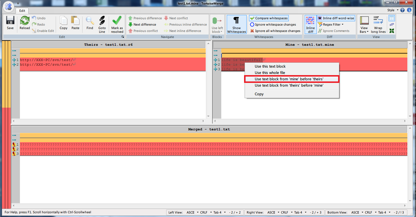This screenshot has height=217, width=416.
Task: Open Quick Access Toolbar customize arrow
Action: [x=18, y=3]
